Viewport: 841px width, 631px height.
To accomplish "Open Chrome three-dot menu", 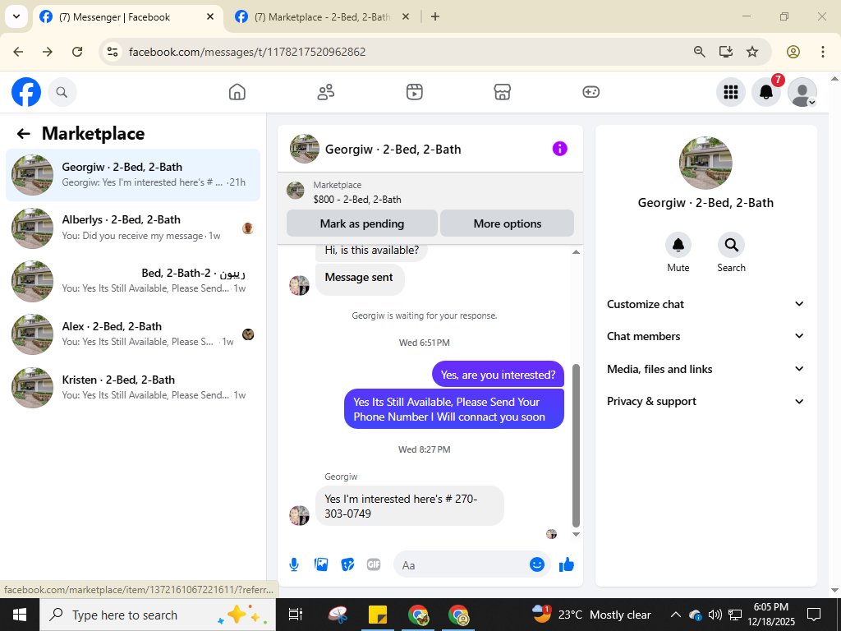I will coord(822,52).
